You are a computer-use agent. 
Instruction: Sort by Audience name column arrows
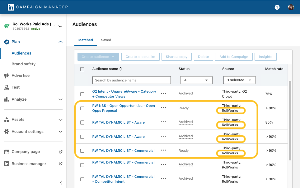tap(121, 69)
